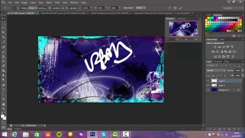Hide Layer 2 visibility eye
245x138 pixels.
208,81
